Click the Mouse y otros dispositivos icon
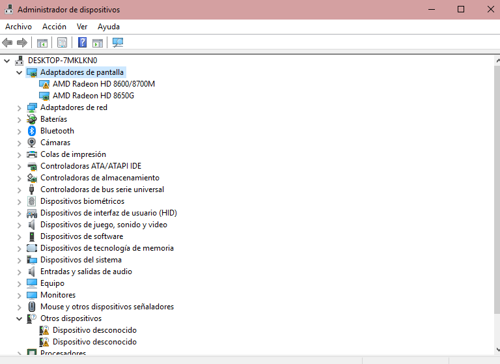Image resolution: width=500 pixels, height=364 pixels. [32, 307]
